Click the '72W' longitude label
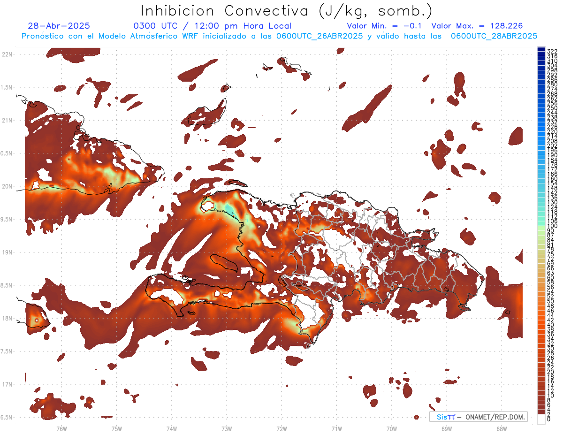Viewport: 563px width, 435px height. point(281,428)
